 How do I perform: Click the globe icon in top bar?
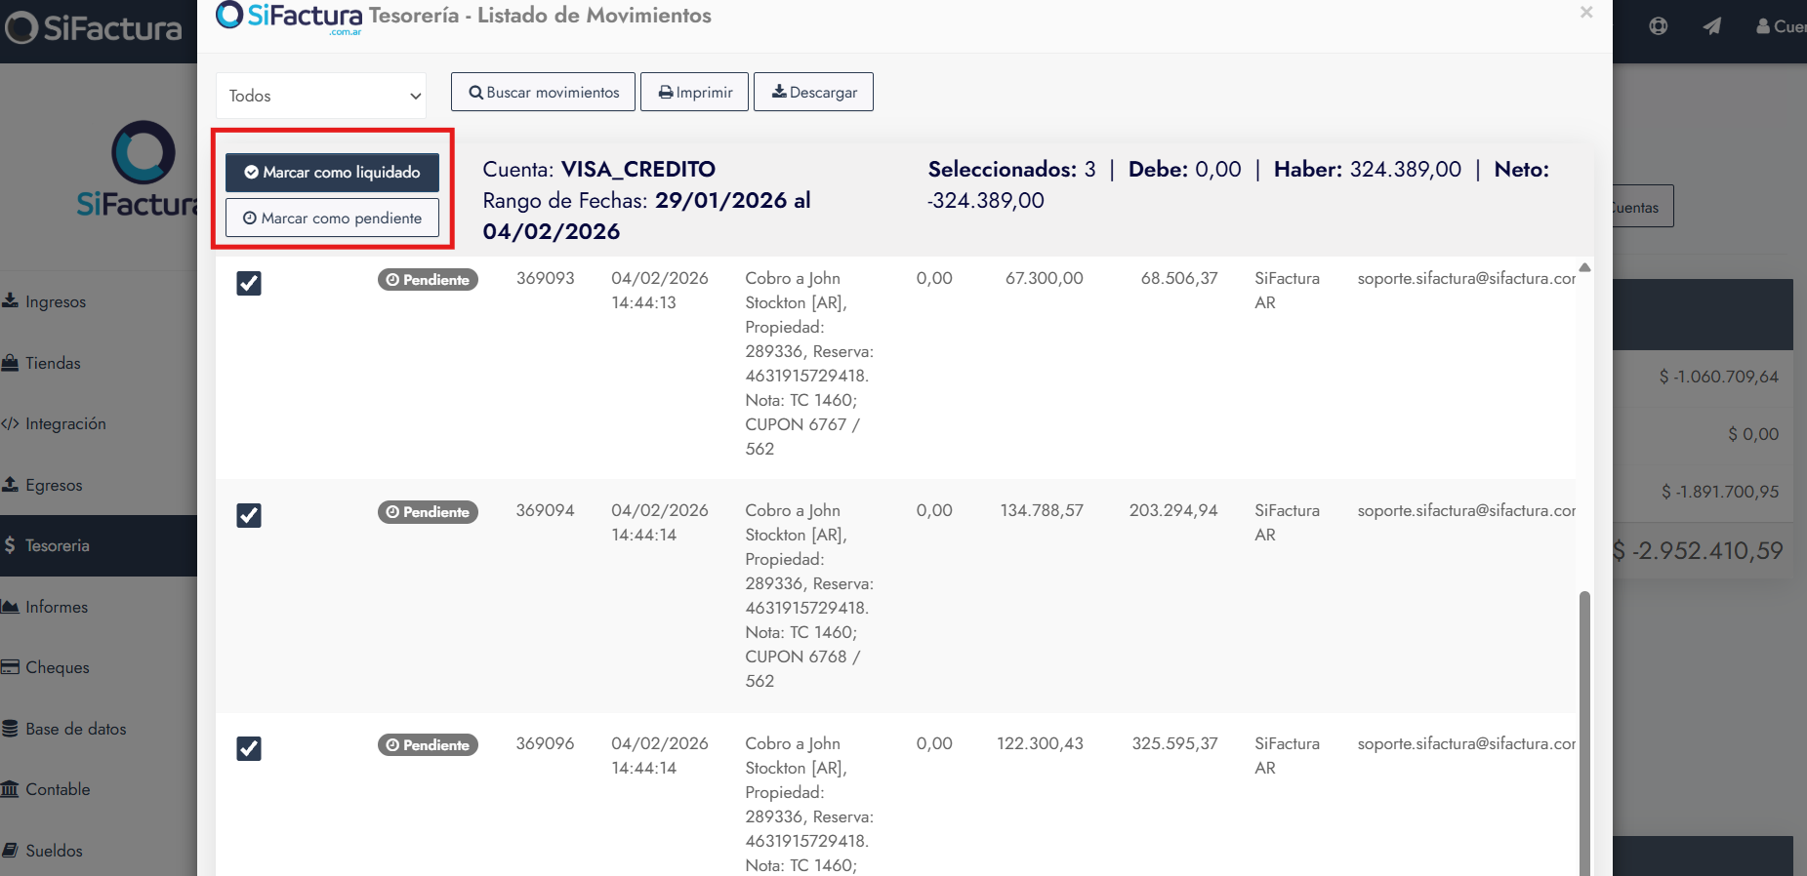click(x=1658, y=26)
